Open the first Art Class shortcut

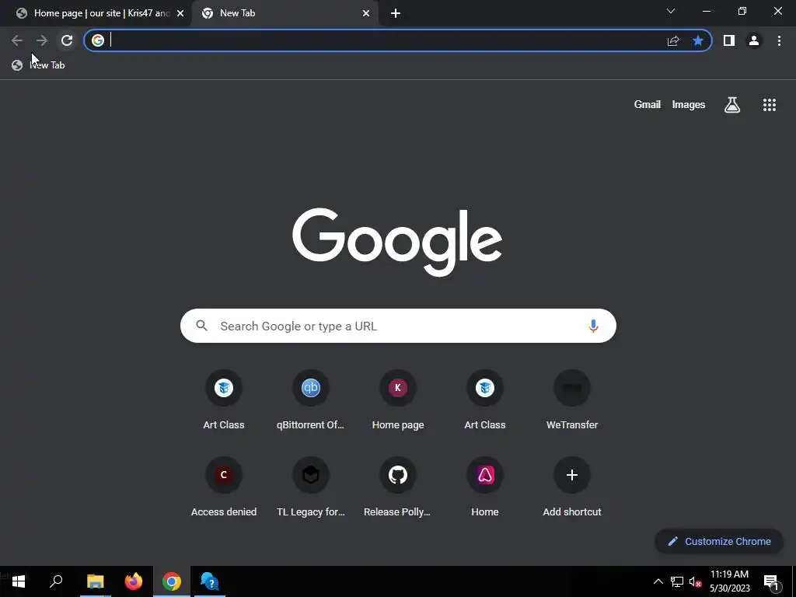[224, 400]
